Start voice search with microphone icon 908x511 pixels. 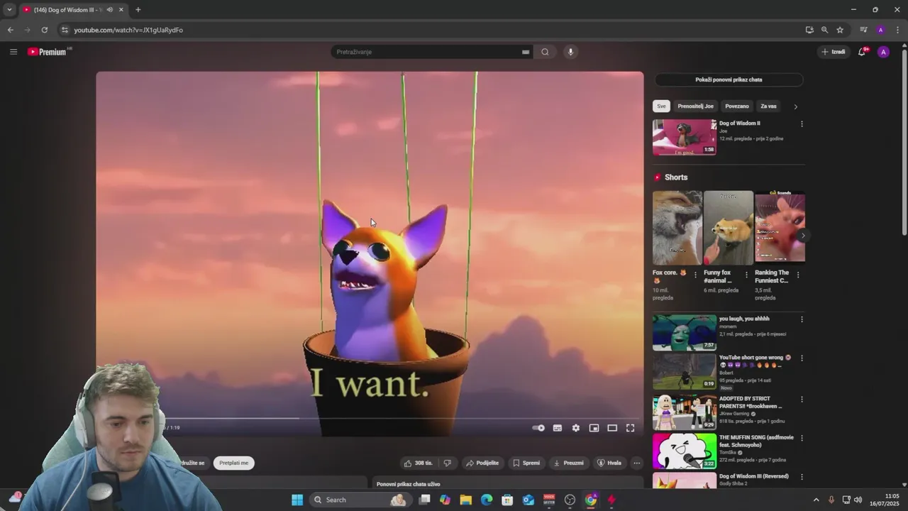coord(570,52)
